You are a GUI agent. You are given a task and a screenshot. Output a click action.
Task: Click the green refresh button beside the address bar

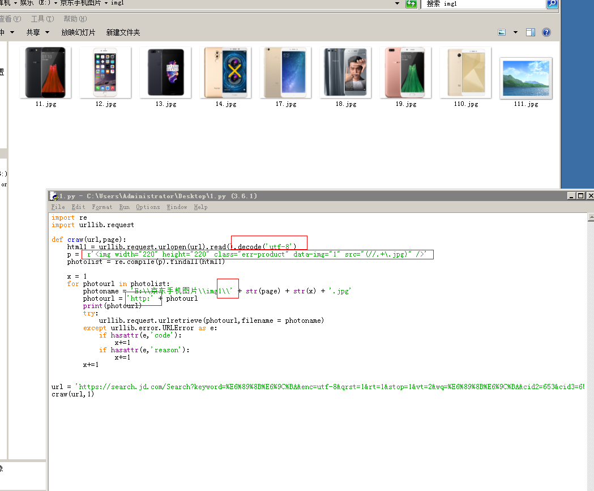(411, 4)
